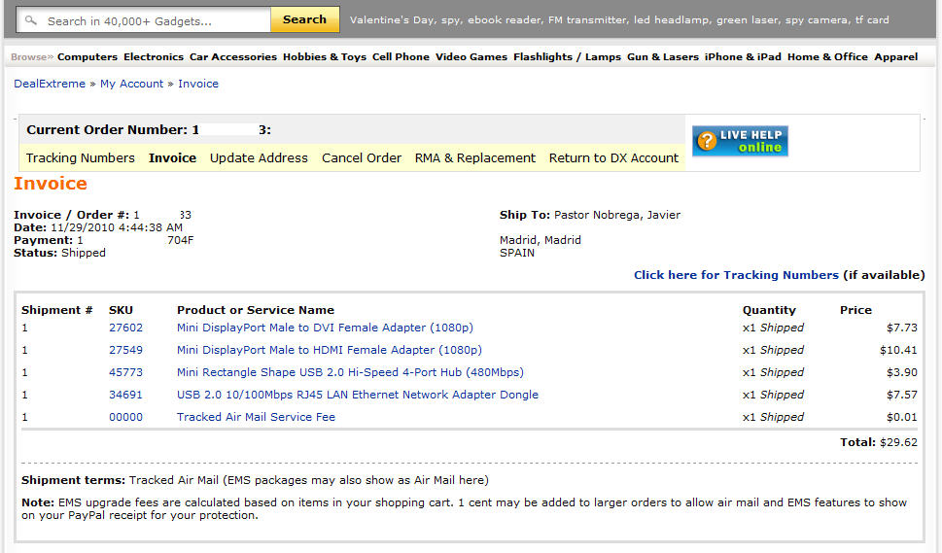Viewport: 942px width, 553px height.
Task: Focus the gadget search input field
Action: click(144, 20)
